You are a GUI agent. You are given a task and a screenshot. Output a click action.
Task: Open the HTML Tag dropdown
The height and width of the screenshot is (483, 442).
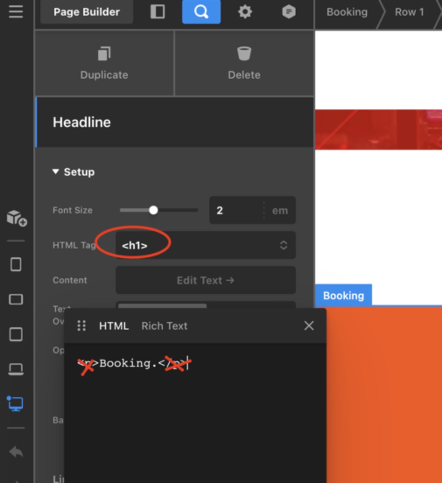click(x=206, y=245)
